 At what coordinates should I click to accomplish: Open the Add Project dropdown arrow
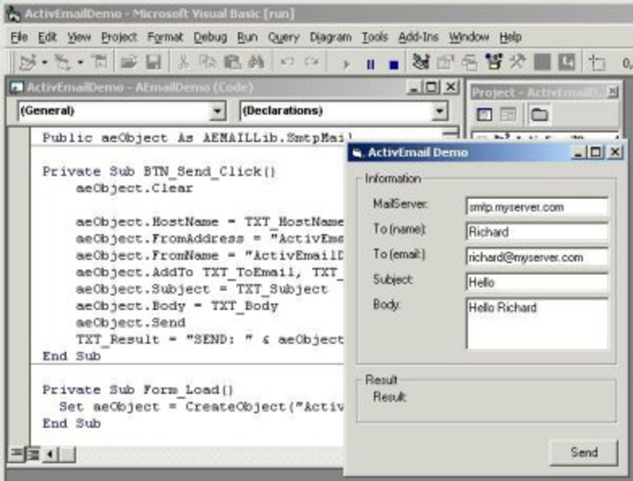click(x=45, y=63)
